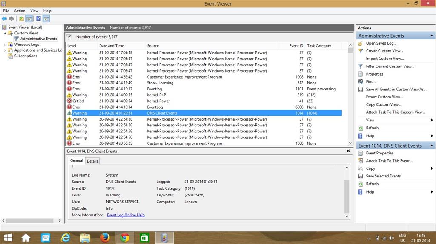Sort by the Date and Time column header
436x244 pixels.
point(121,46)
